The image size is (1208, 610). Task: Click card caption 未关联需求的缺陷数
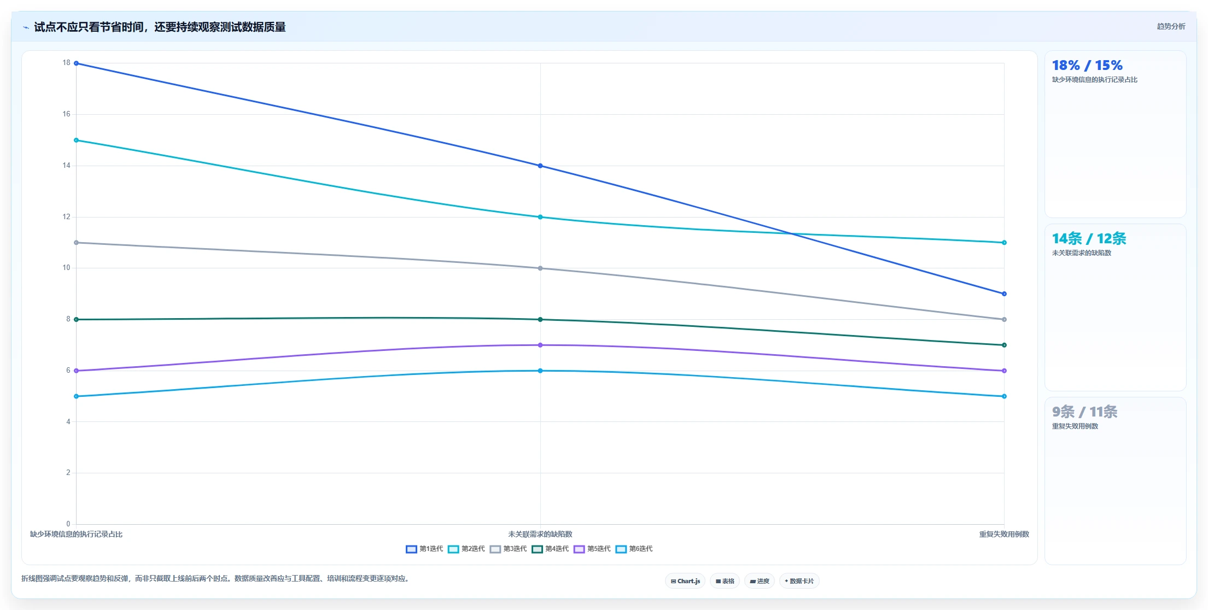pyautogui.click(x=1081, y=253)
